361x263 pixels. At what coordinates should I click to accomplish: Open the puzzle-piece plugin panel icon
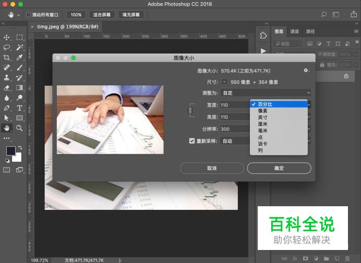(263, 35)
